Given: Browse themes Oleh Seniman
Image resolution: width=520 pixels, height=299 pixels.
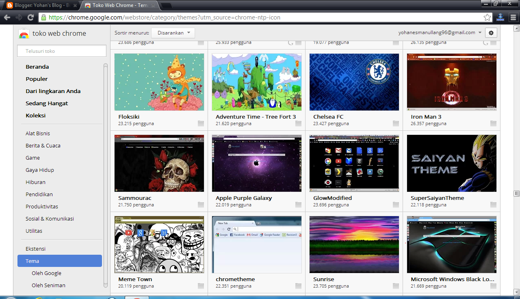Looking at the screenshot, I should click(49, 285).
